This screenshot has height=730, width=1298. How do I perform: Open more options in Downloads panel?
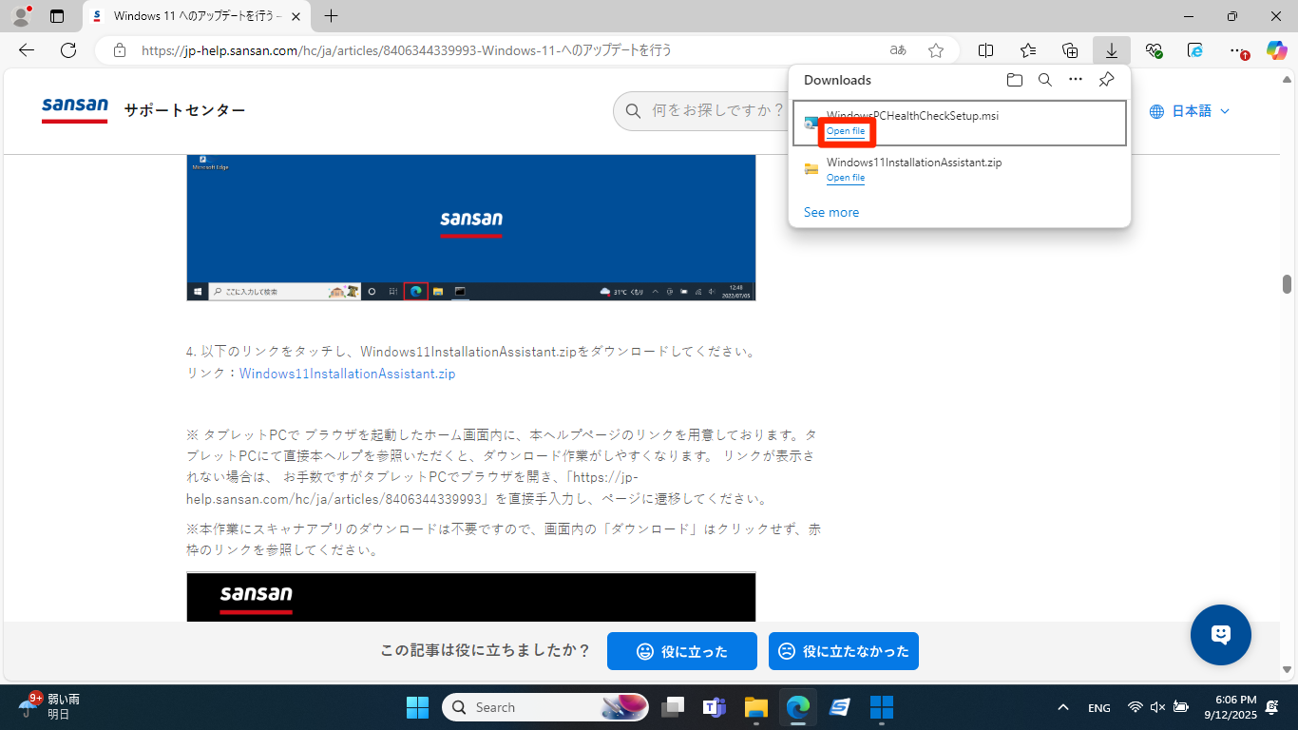pyautogui.click(x=1076, y=80)
